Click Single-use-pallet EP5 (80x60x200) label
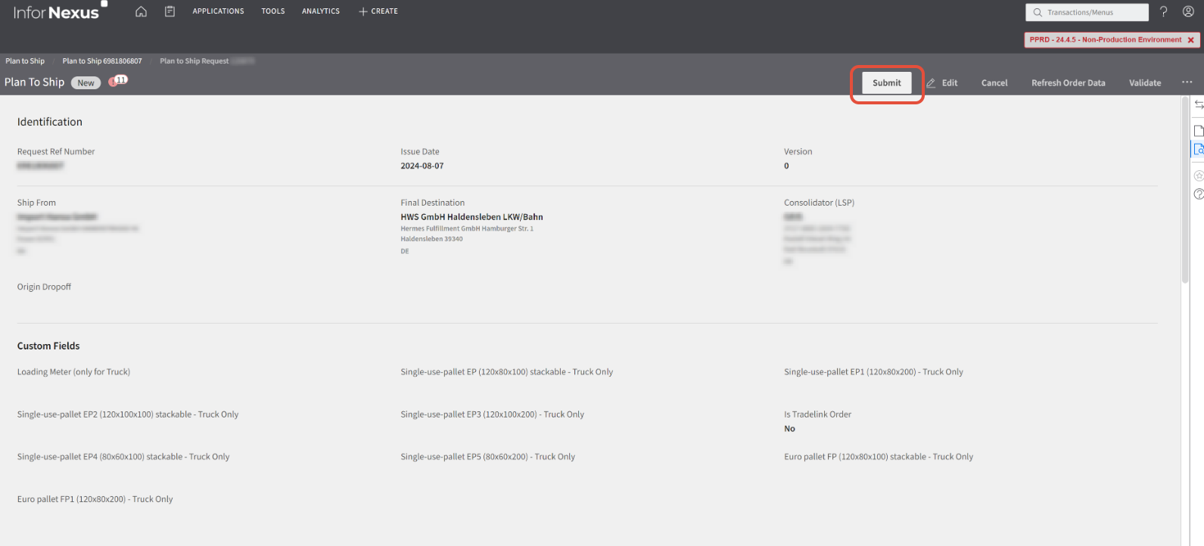Viewport: 1204px width, 546px height. click(487, 457)
